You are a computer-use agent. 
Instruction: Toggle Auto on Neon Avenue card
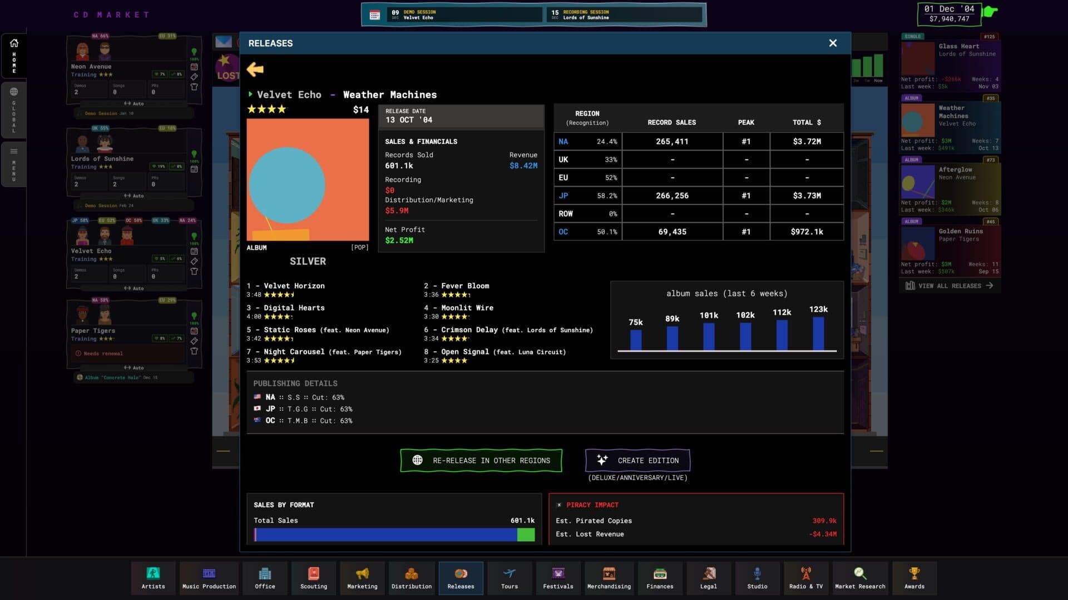(x=133, y=103)
